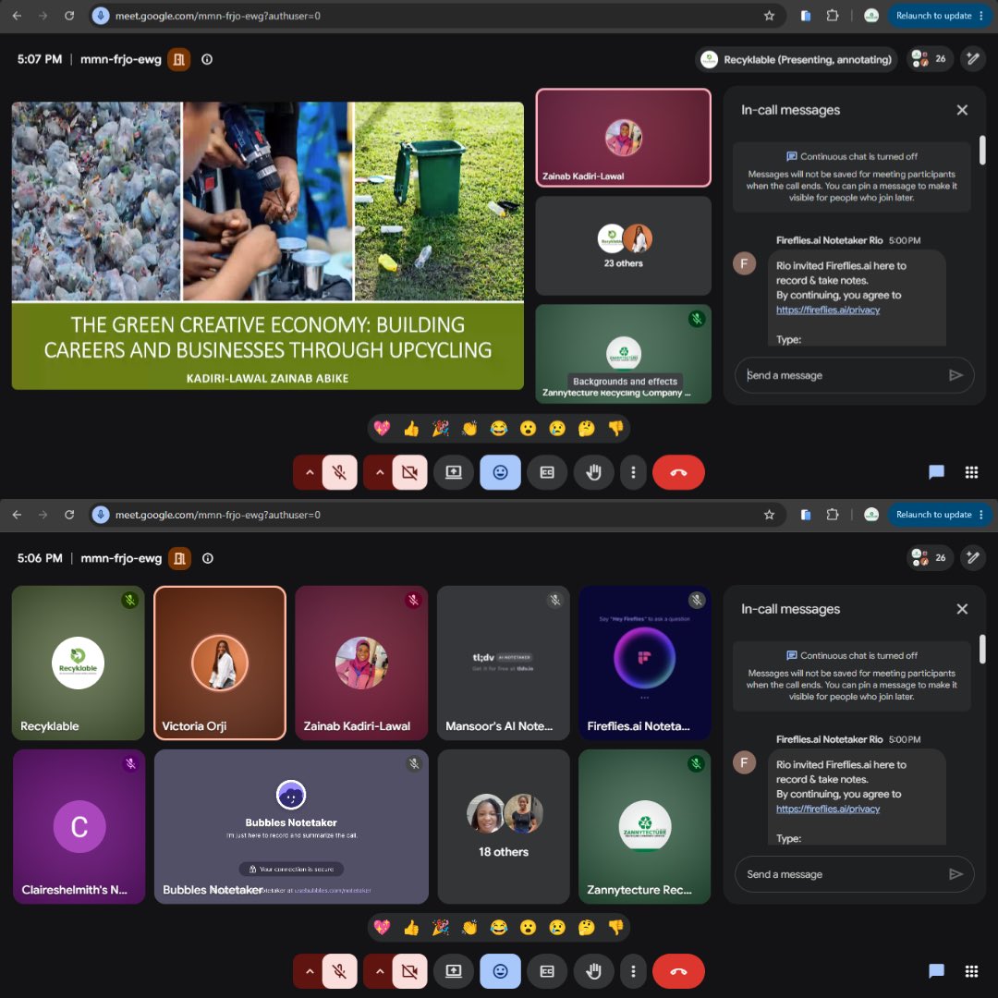The width and height of the screenshot is (998, 998).
Task: Reload the page in the bottom browser window
Action: click(x=68, y=515)
